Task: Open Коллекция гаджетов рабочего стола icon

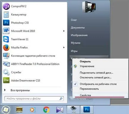Action: (x=6, y=56)
